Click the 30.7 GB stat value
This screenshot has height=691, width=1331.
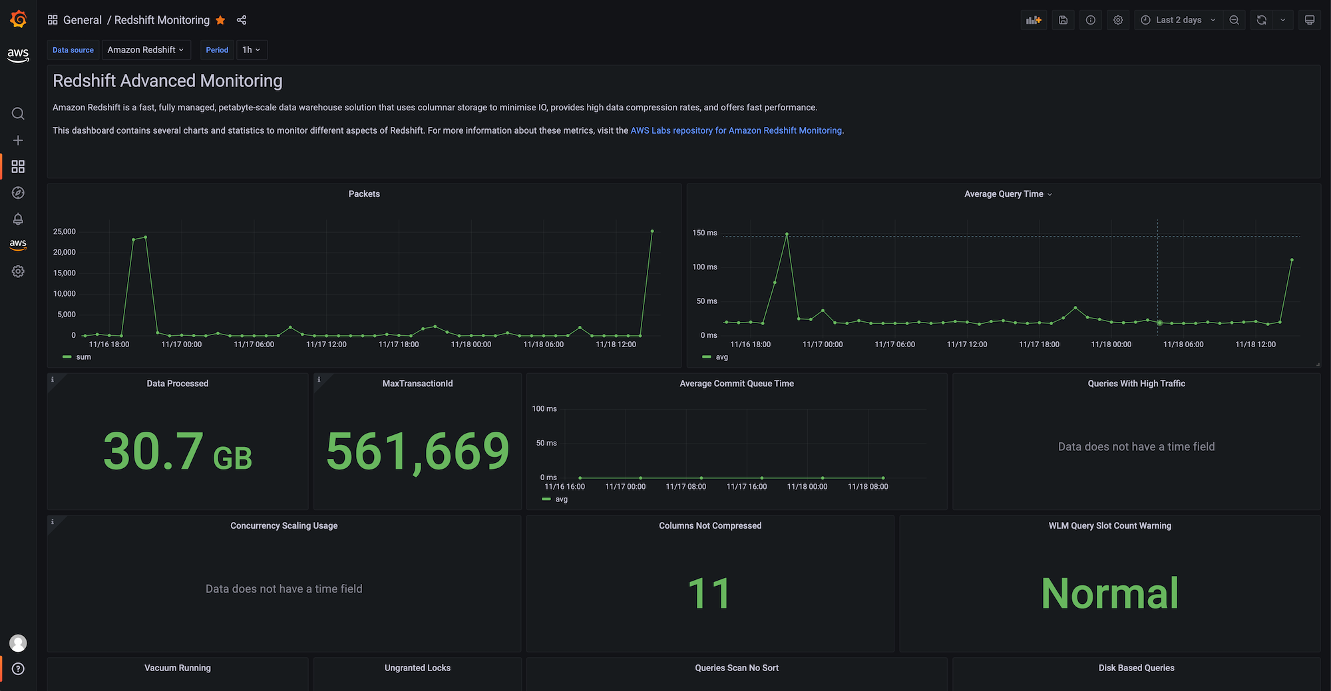coord(178,452)
